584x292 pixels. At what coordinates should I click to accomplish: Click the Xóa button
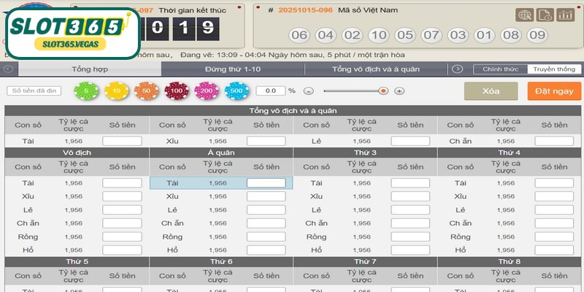point(491,91)
